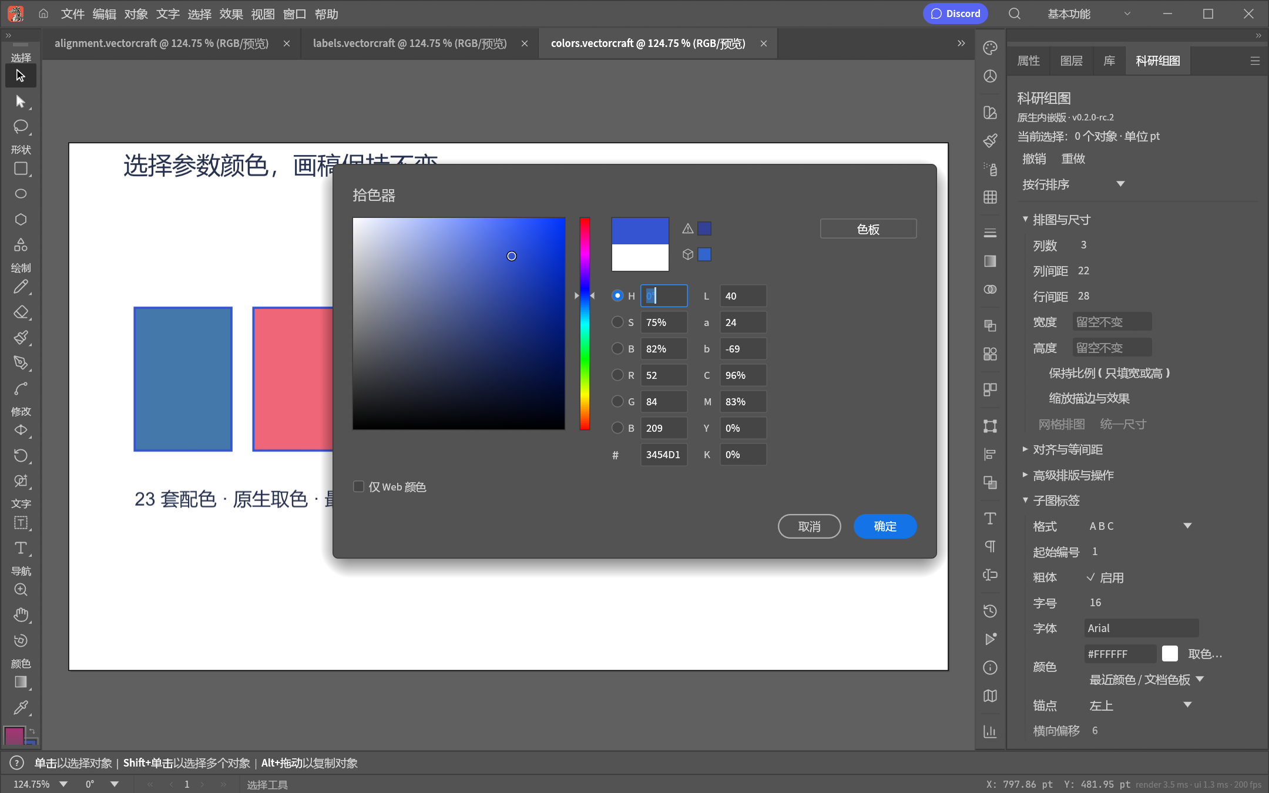Select the Hand pan tool

pyautogui.click(x=21, y=615)
